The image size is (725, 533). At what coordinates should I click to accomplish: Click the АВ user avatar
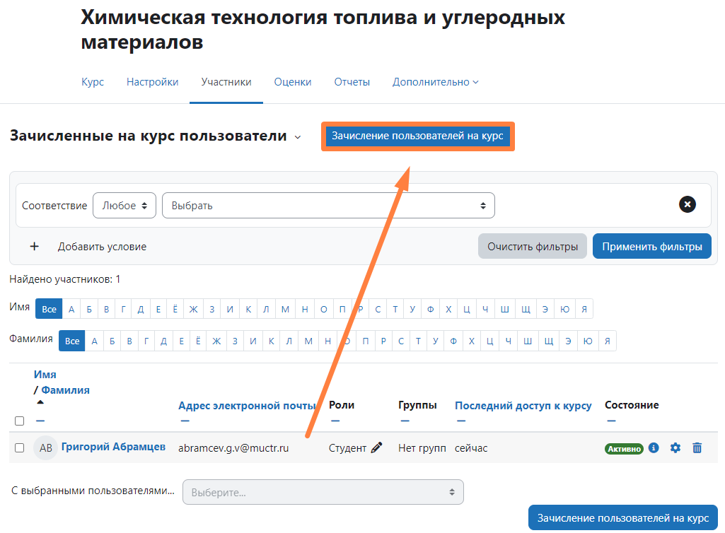(45, 447)
